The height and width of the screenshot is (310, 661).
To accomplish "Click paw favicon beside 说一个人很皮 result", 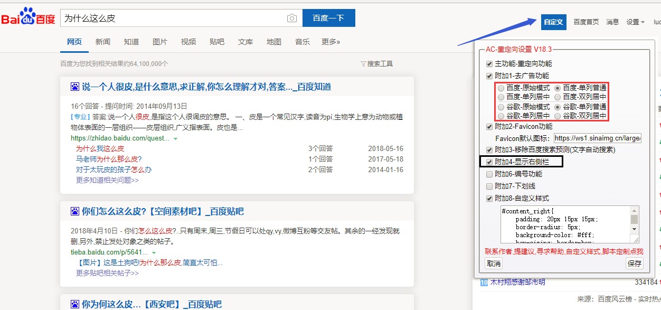I will (x=75, y=87).
